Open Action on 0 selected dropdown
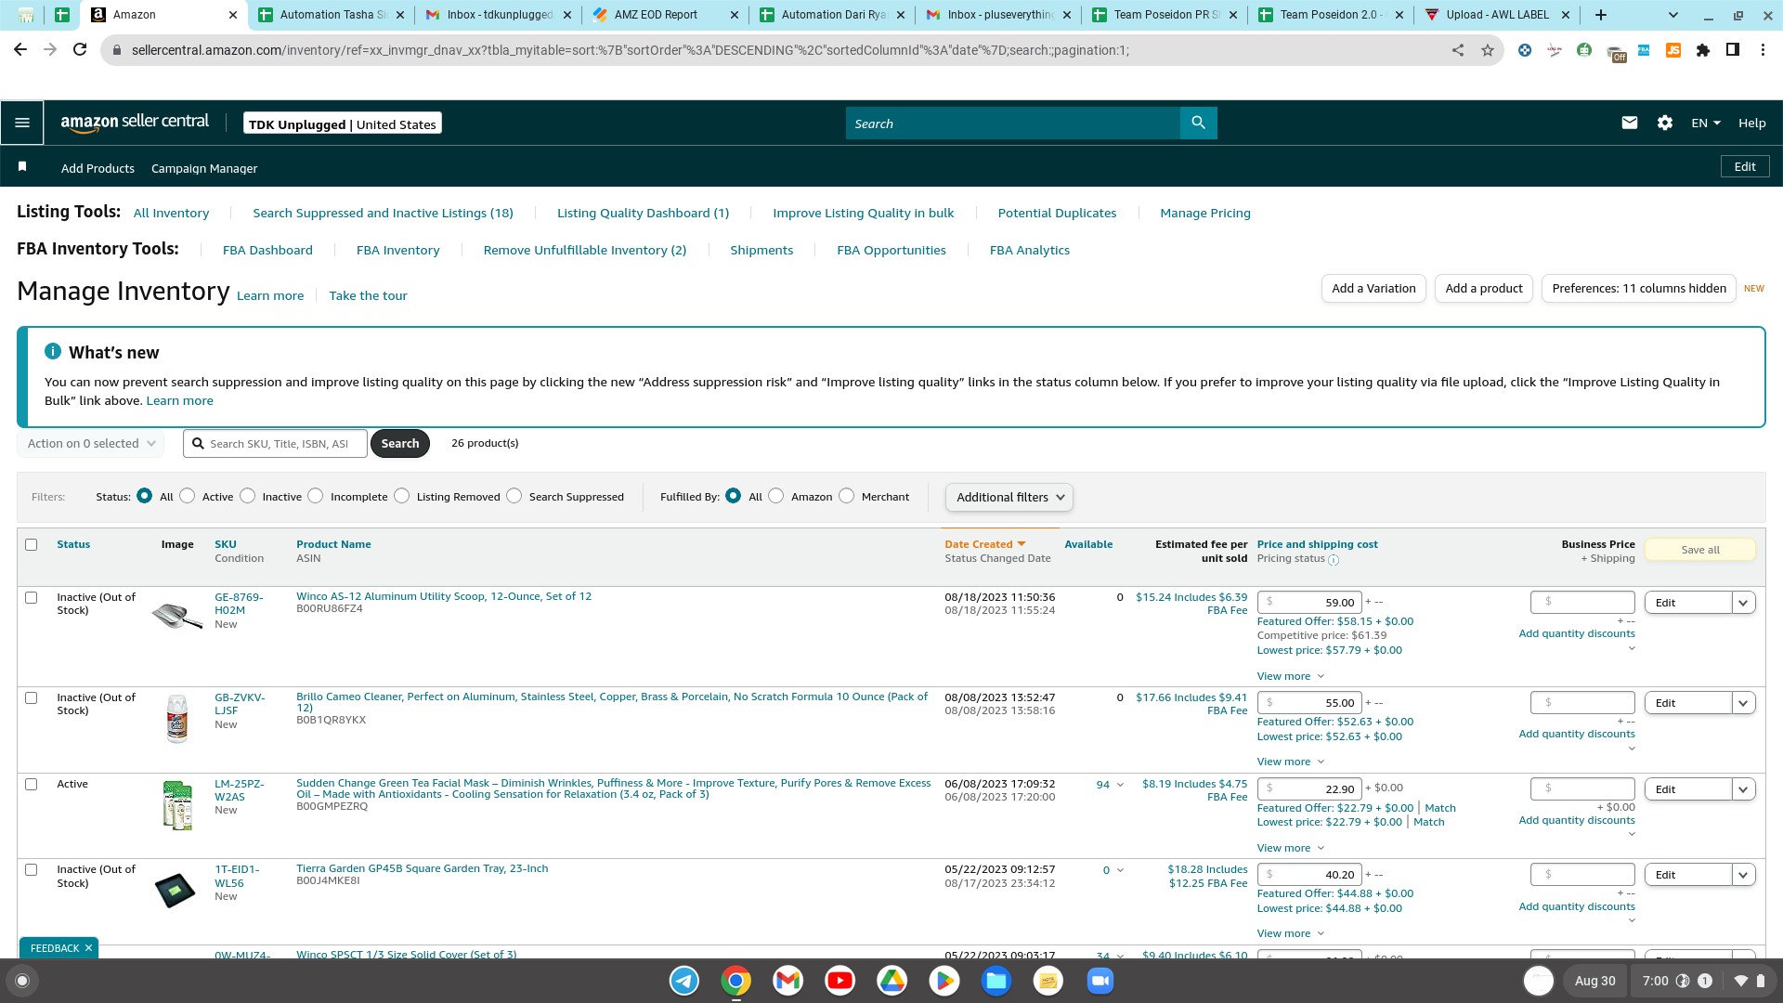The width and height of the screenshot is (1783, 1003). click(91, 444)
